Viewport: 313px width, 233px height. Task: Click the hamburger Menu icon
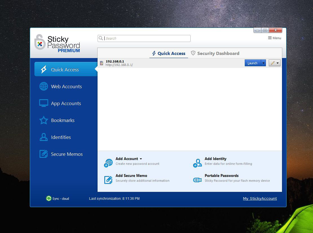pyautogui.click(x=270, y=38)
